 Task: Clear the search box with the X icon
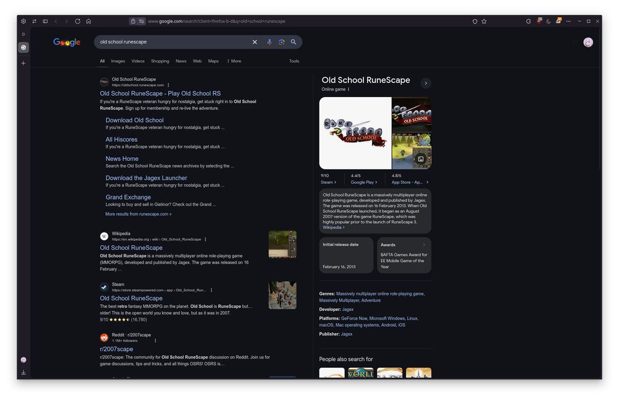pos(254,42)
